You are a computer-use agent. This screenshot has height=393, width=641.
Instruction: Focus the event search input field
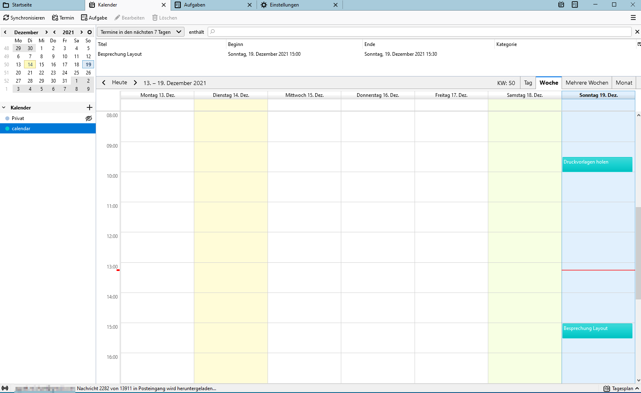coord(419,32)
